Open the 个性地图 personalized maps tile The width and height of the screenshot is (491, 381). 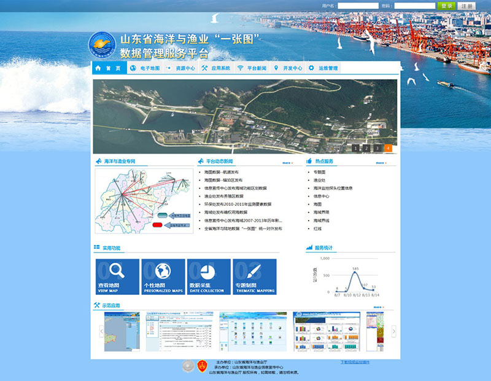click(163, 277)
